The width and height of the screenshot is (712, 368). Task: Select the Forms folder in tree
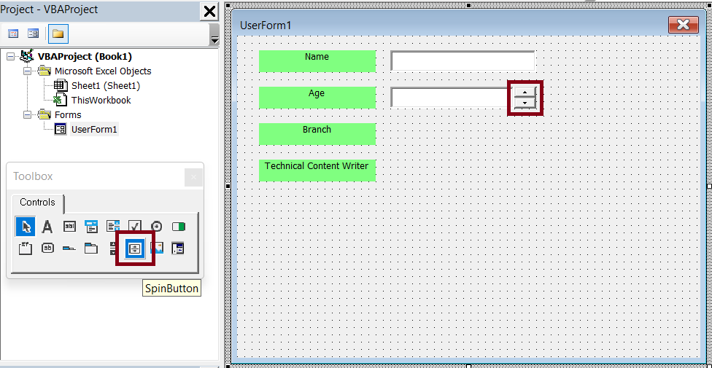tap(68, 115)
